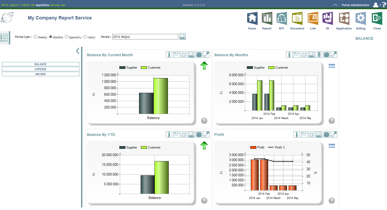Screen dimensions: 387x210
Task: Maximize the Profit chart panel
Action: [334, 135]
